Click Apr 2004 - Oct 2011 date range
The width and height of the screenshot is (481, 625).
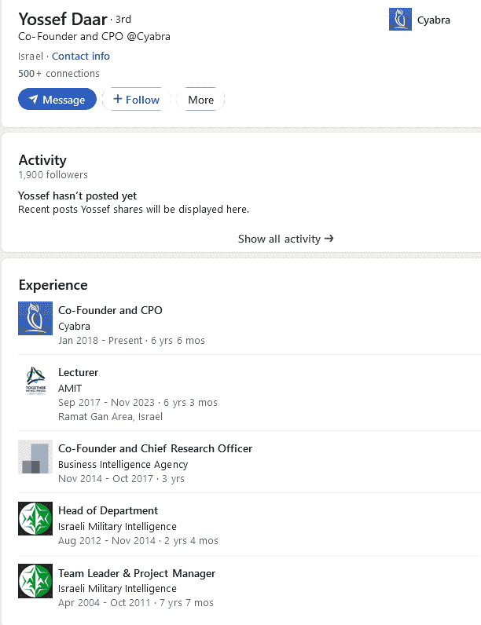click(105, 603)
